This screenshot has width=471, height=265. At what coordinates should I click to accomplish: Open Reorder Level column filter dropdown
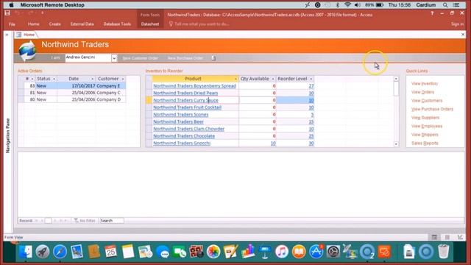[311, 79]
